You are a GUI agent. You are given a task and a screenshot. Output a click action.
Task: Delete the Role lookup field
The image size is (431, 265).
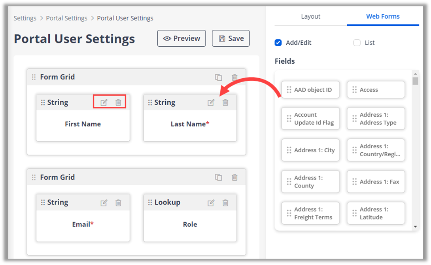pyautogui.click(x=225, y=203)
